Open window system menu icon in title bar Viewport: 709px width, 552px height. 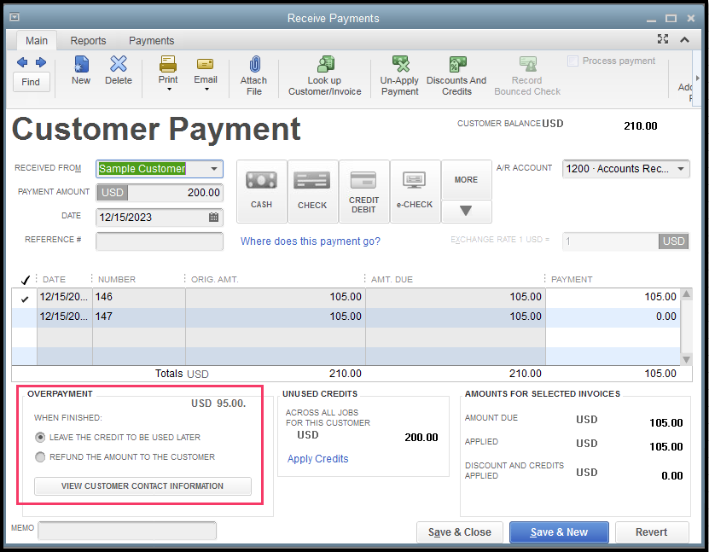pos(15,17)
